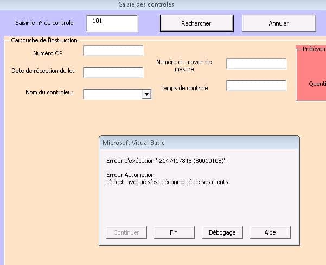The width and height of the screenshot is (326, 265).
Task: Click the Saisie des contrôles window title
Action: click(146, 4)
